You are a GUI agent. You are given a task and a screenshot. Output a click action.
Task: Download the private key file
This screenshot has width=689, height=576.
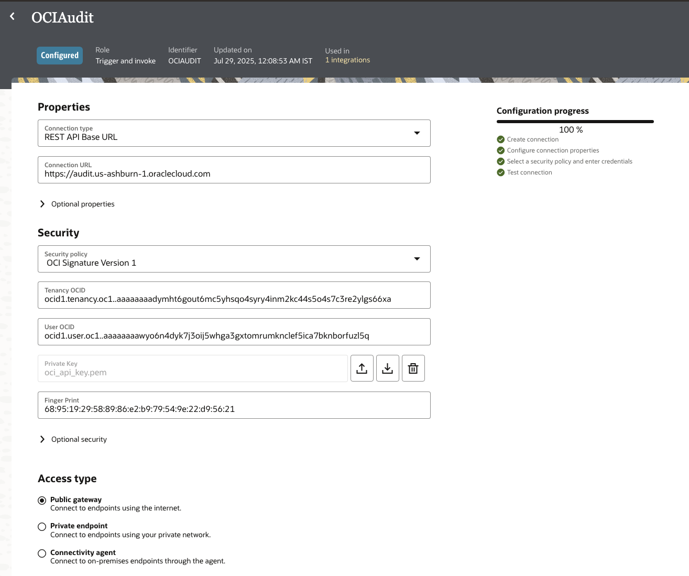coord(387,368)
